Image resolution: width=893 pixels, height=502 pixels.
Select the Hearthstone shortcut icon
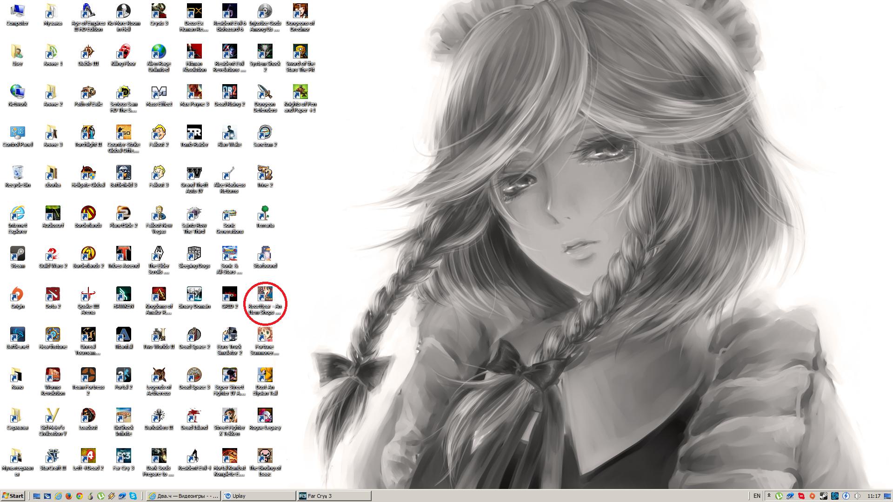53,335
